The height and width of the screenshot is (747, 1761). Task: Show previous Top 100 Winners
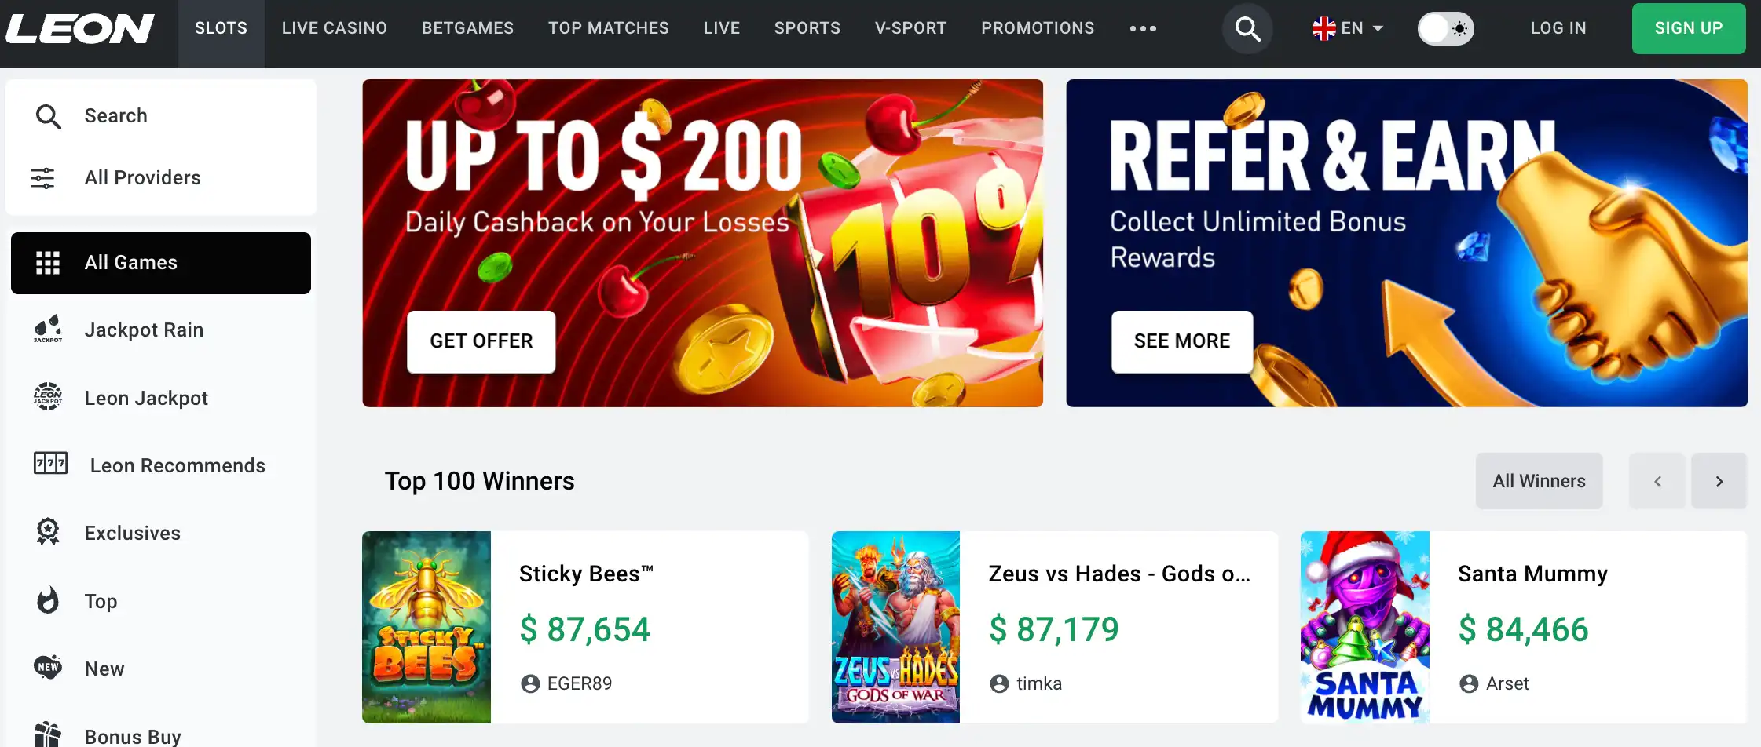click(1657, 481)
